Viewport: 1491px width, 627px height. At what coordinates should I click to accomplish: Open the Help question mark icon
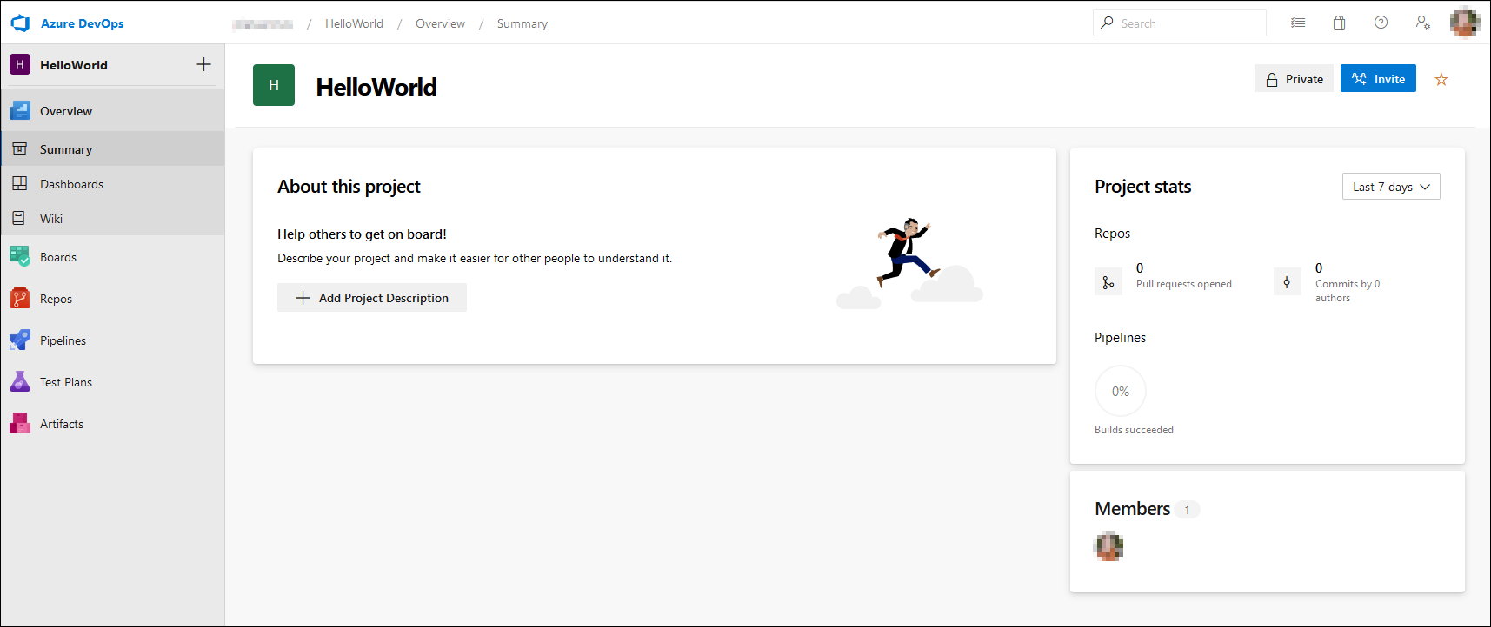(x=1381, y=23)
